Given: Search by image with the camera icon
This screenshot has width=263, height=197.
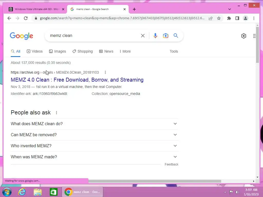Looking at the screenshot, I should (166, 36).
